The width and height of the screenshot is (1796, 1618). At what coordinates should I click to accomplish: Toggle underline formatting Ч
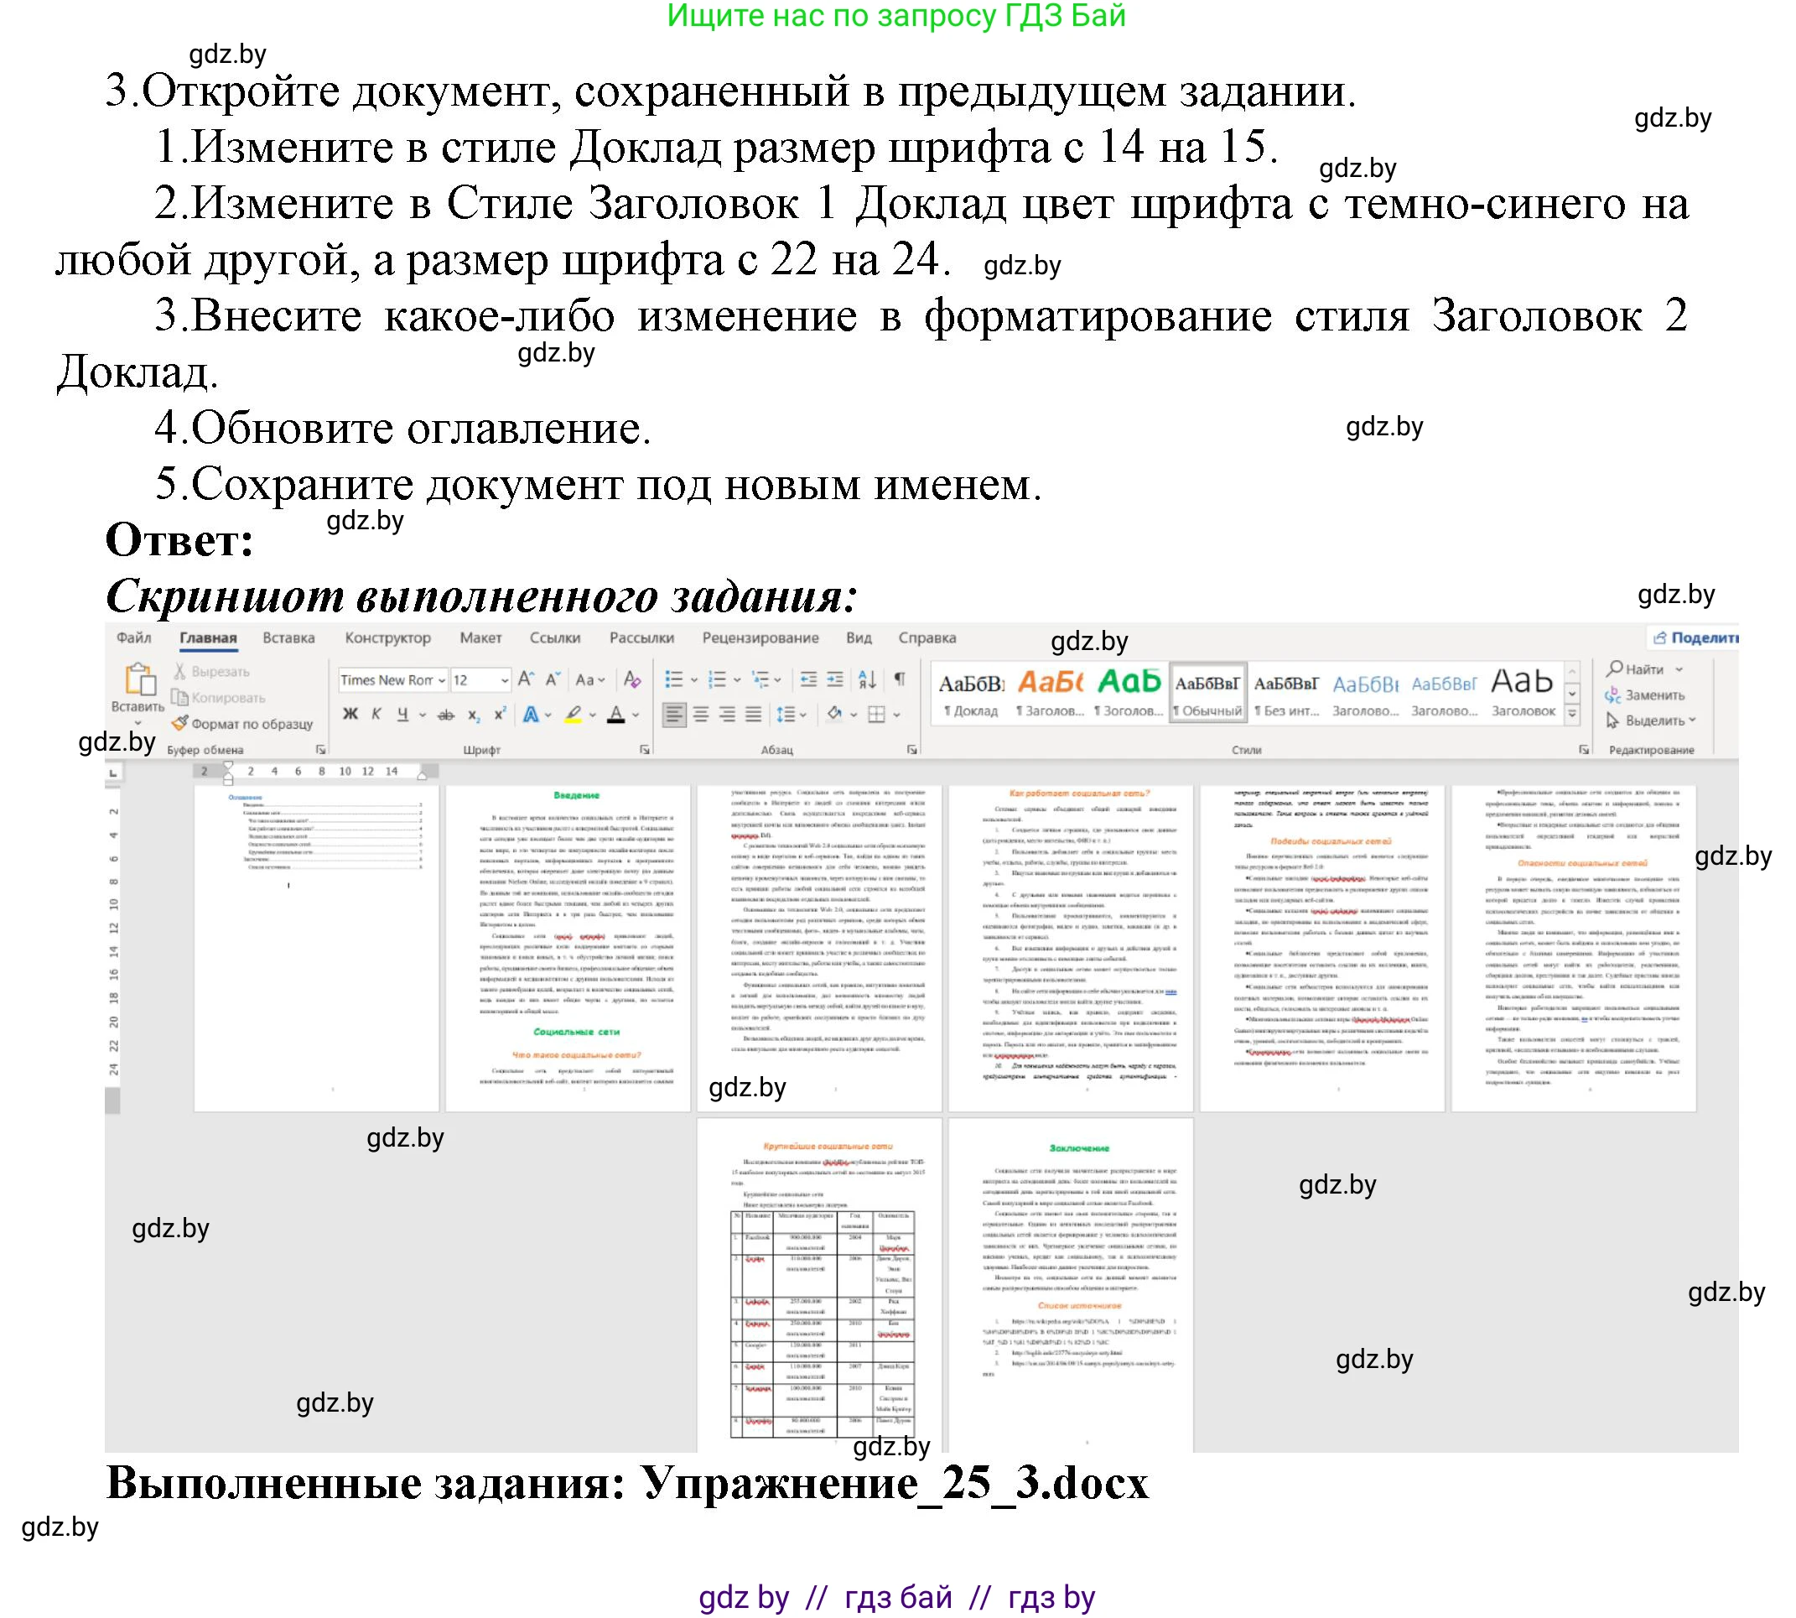pyautogui.click(x=402, y=714)
